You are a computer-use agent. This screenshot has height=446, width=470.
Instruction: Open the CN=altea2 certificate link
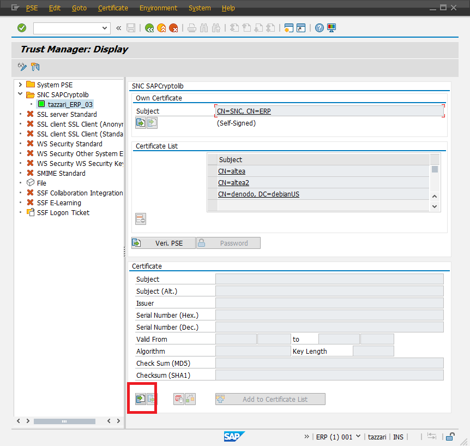tap(233, 183)
